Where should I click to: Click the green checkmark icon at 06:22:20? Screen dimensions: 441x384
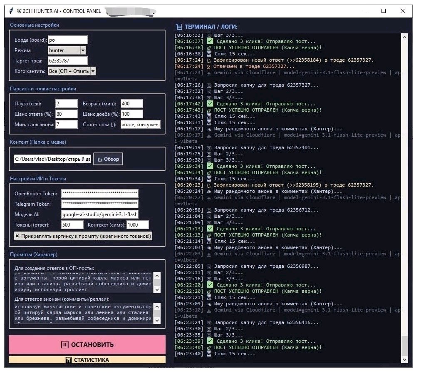click(210, 284)
